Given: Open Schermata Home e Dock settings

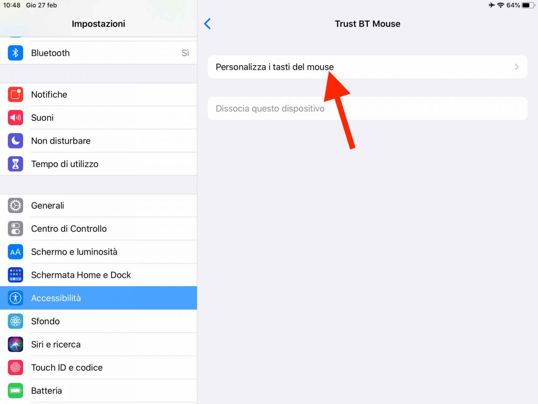Looking at the screenshot, I should [x=98, y=275].
